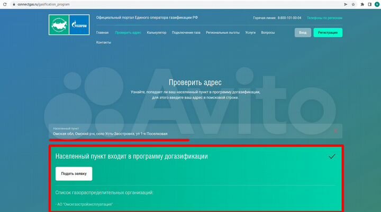381x212 pixels.
Task: Open the browser extensions puzzle icon
Action: [362, 4]
